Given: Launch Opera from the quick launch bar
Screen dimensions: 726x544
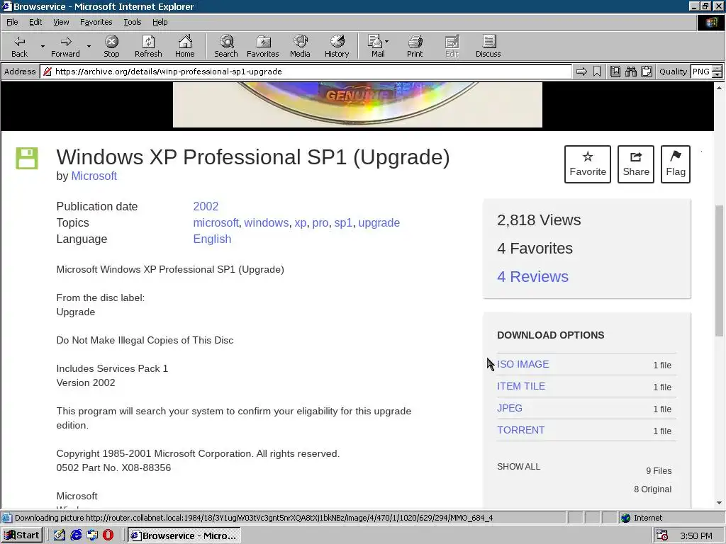Looking at the screenshot, I should [108, 535].
